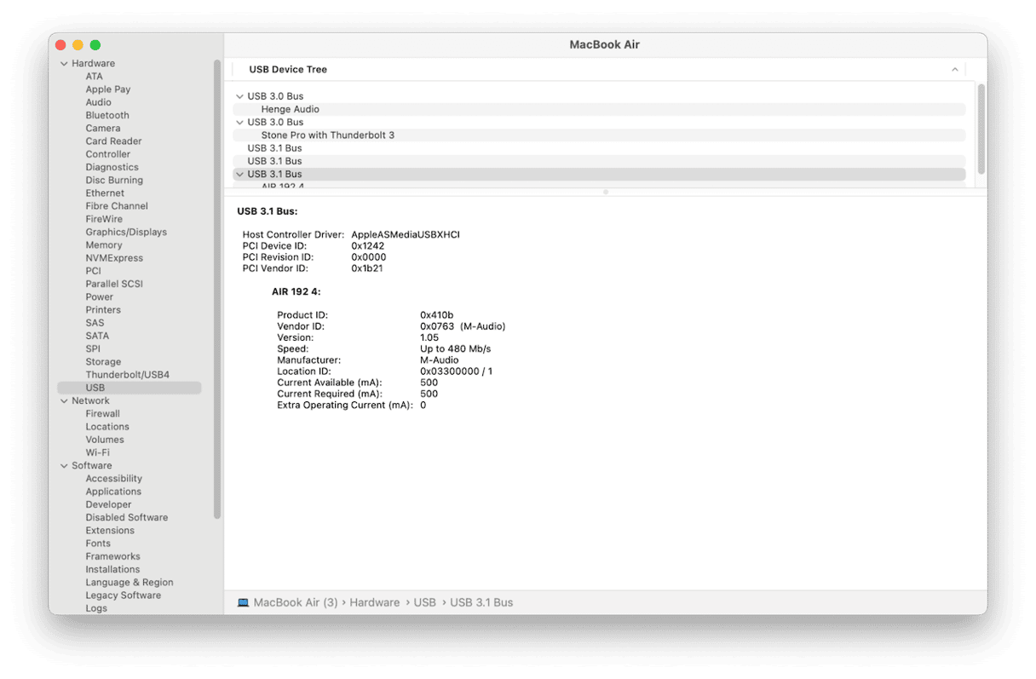Screen dimensions: 1036x679
Task: Click the sidebar vertical scrollbar
Action: coord(217,290)
